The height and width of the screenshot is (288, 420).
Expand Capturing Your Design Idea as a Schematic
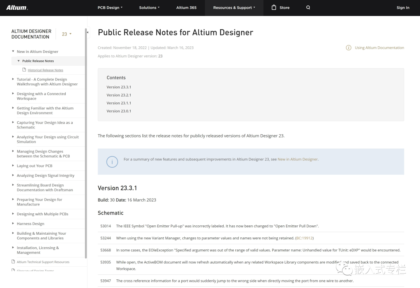(x=13, y=122)
